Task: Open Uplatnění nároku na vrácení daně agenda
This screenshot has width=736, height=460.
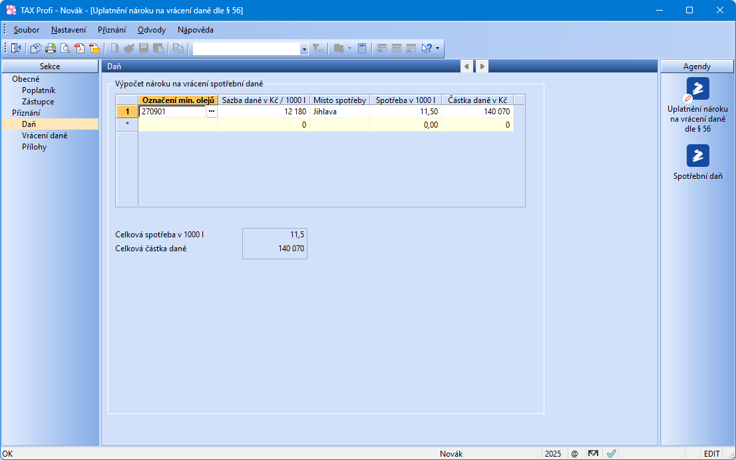Action: pos(697,89)
